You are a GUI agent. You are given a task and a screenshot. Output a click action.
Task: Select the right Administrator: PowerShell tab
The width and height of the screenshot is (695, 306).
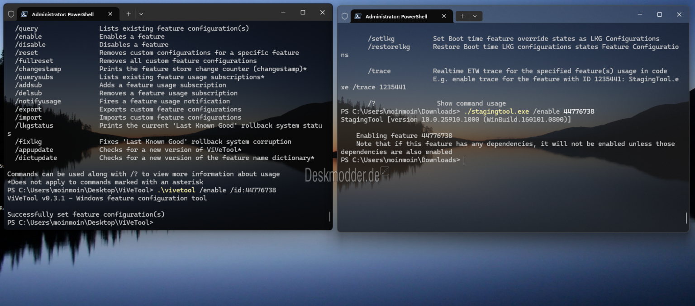pos(398,16)
